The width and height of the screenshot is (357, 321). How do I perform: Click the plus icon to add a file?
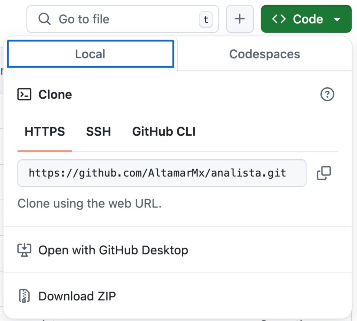pos(240,19)
